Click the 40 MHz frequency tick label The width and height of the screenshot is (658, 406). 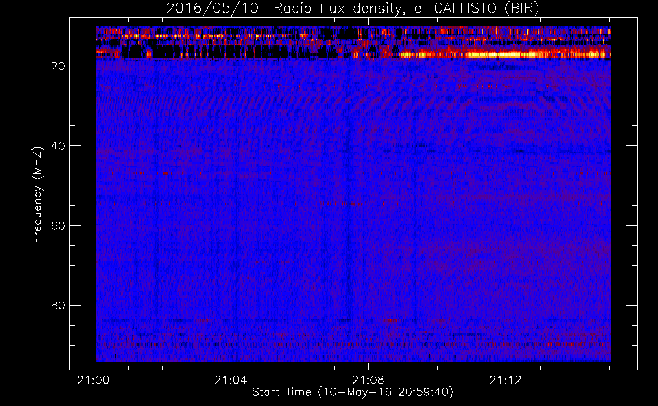pos(58,146)
